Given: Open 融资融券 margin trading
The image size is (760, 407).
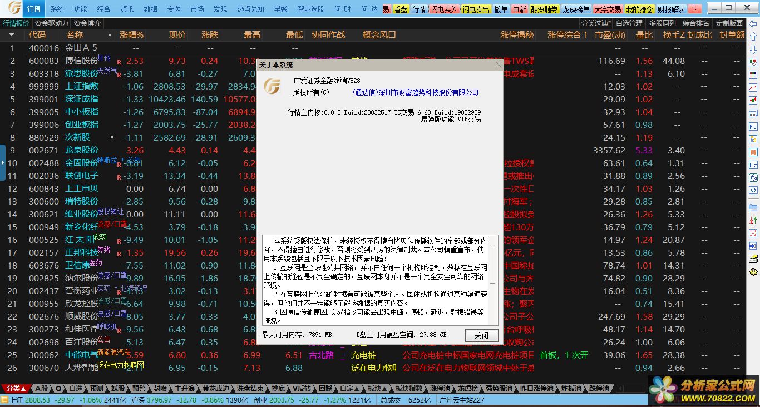Looking at the screenshot, I should 544,9.
